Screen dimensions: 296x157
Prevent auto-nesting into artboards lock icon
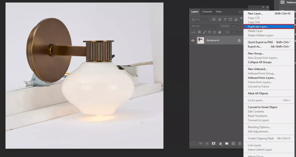(x=214, y=32)
